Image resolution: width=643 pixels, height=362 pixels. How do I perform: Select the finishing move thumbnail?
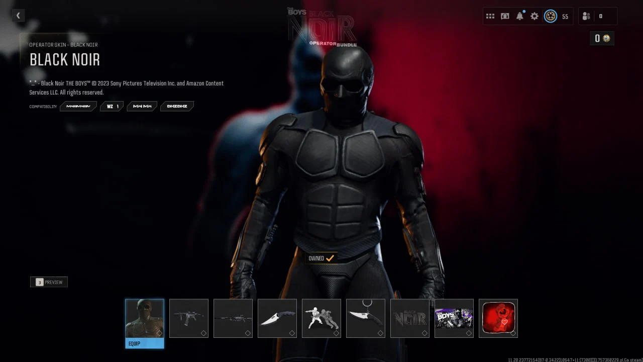coord(321,318)
